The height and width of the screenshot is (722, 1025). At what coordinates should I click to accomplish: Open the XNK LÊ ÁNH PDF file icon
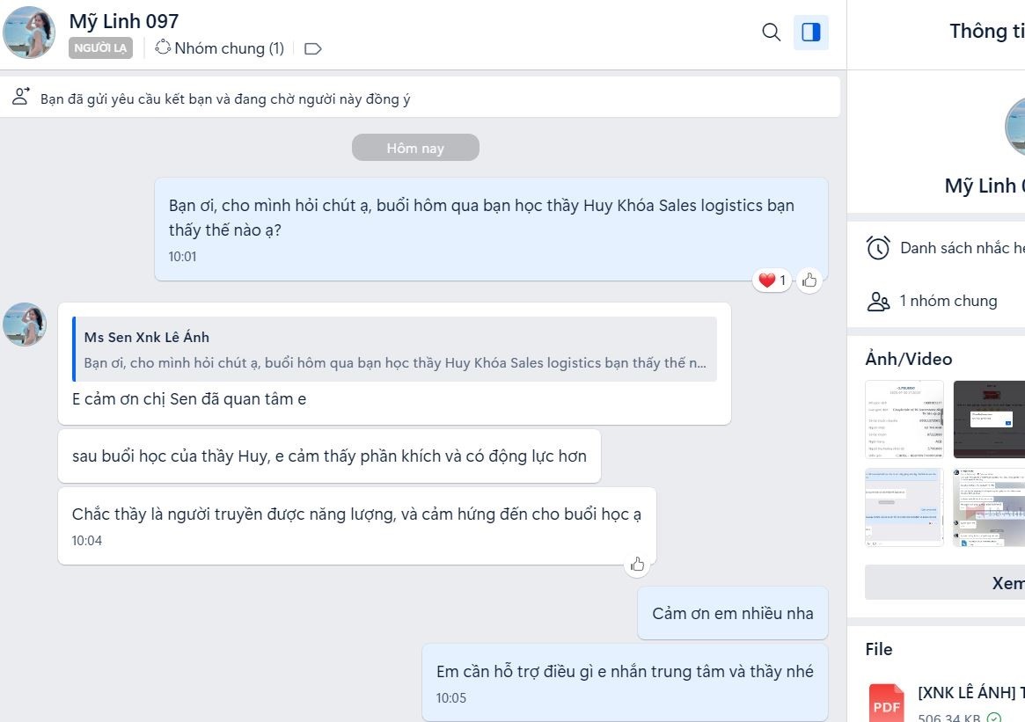pyautogui.click(x=886, y=702)
